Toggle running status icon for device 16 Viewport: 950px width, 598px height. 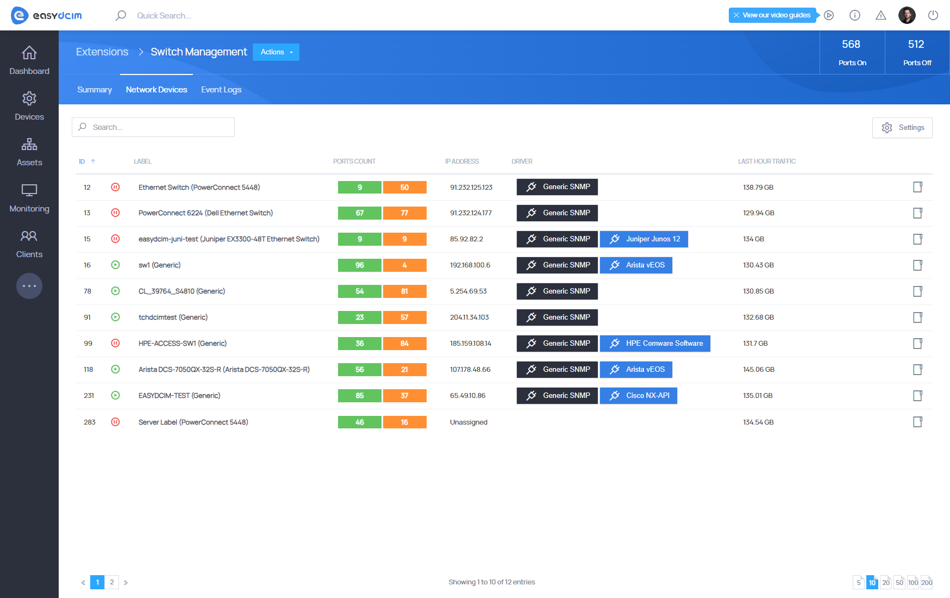pyautogui.click(x=115, y=265)
